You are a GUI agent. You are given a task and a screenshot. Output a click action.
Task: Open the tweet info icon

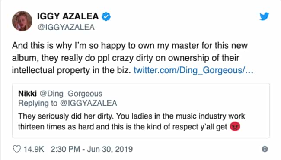pyautogui.click(x=265, y=149)
